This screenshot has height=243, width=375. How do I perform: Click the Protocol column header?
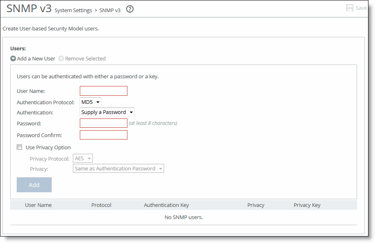[101, 205]
